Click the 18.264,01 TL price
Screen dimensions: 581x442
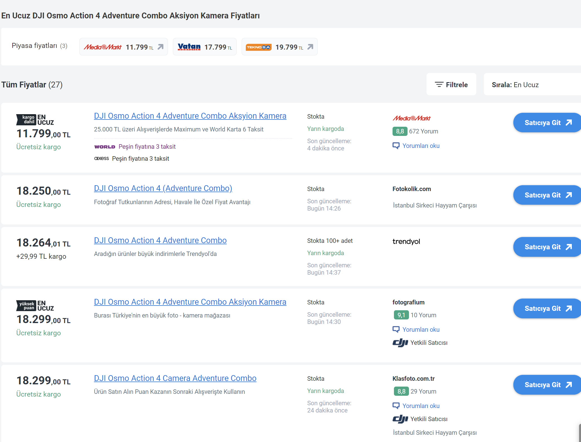43,243
